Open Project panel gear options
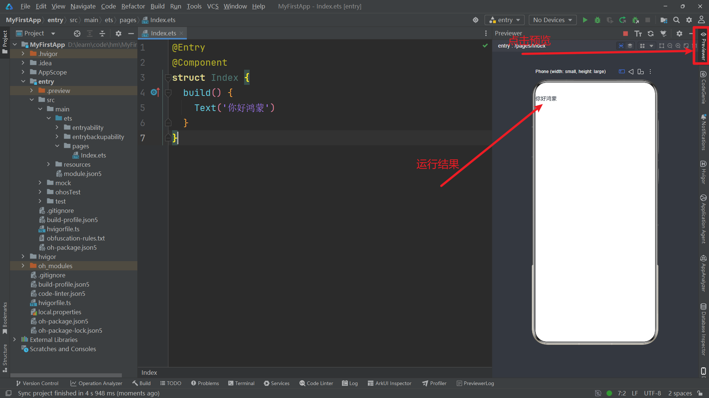Viewport: 709px width, 398px height. click(x=119, y=34)
